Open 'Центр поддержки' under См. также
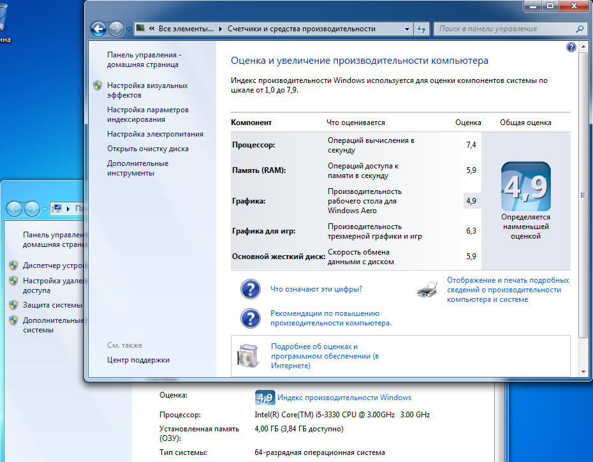Image resolution: width=593 pixels, height=462 pixels. [138, 360]
